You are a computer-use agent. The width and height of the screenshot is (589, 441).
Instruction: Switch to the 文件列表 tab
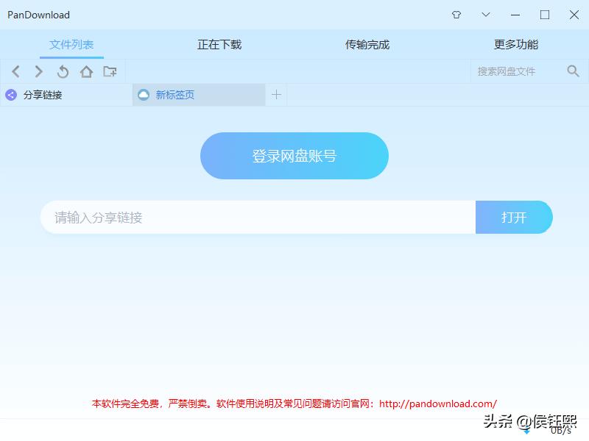tap(71, 44)
